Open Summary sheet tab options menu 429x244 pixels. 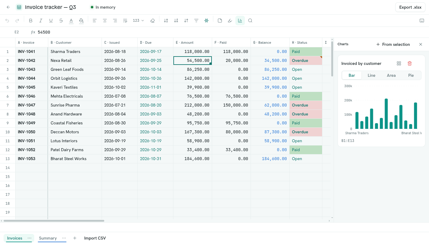pyautogui.click(x=64, y=238)
